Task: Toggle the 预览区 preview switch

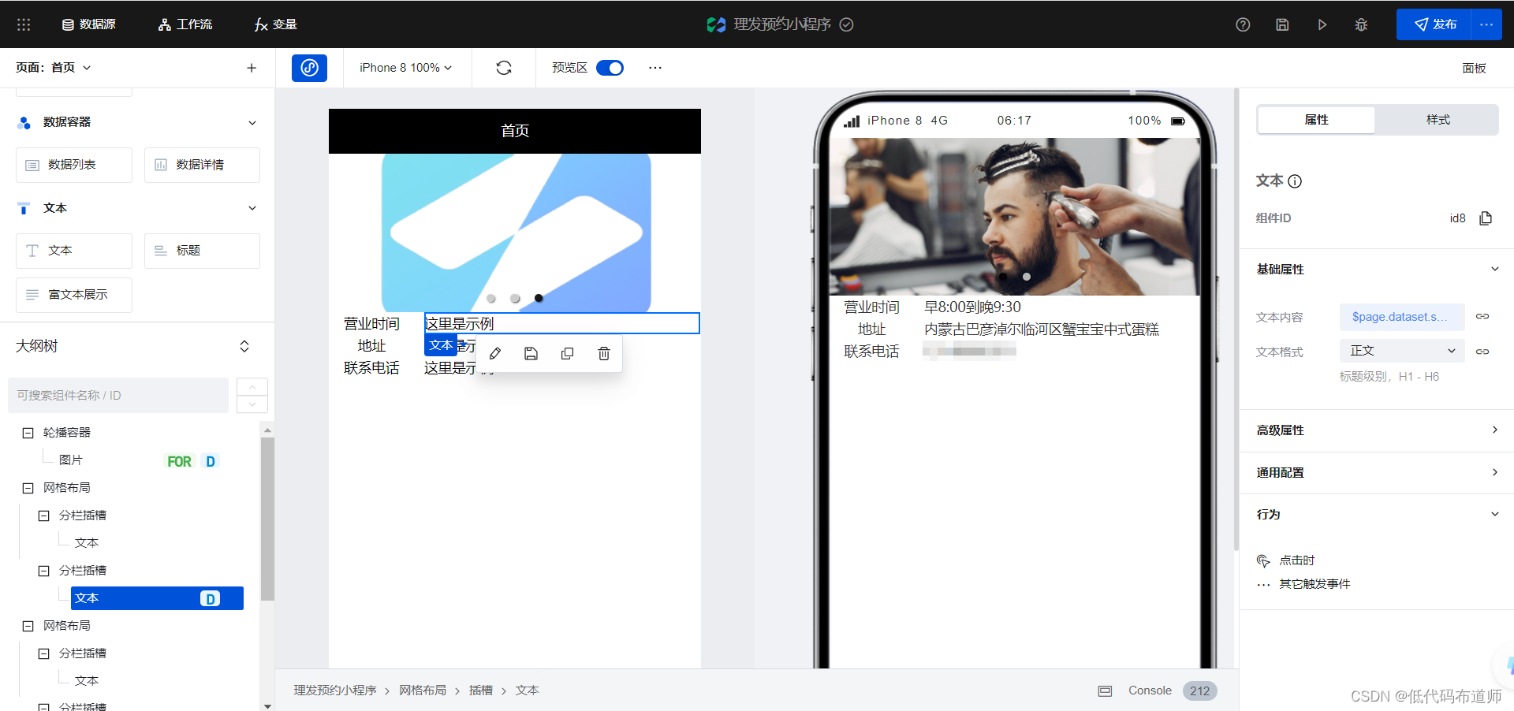Action: click(610, 68)
